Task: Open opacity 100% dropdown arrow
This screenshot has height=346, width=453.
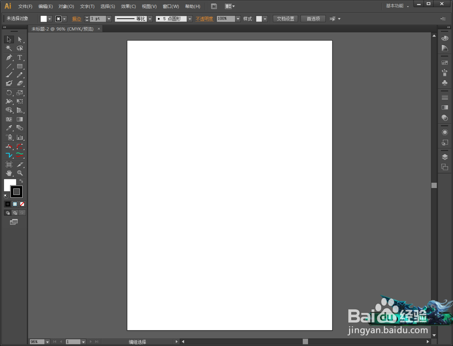Action: click(238, 19)
